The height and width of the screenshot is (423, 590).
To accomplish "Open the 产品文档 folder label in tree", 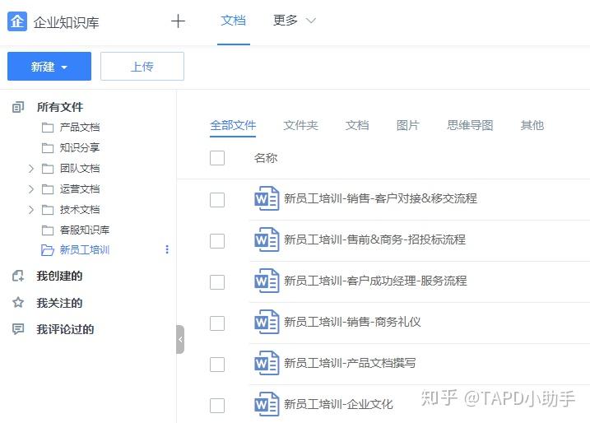I will tap(79, 128).
